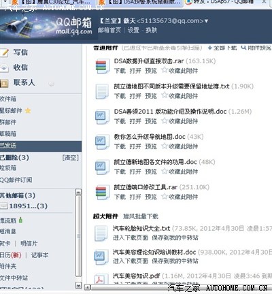
Task: Star 收藏此附件 for 凯立德端口修改工具.rar
Action: coord(165,196)
